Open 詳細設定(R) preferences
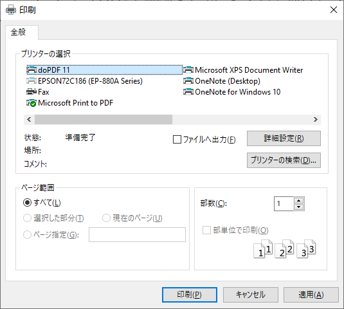Screen dimensions: 344x309 click(x=284, y=138)
